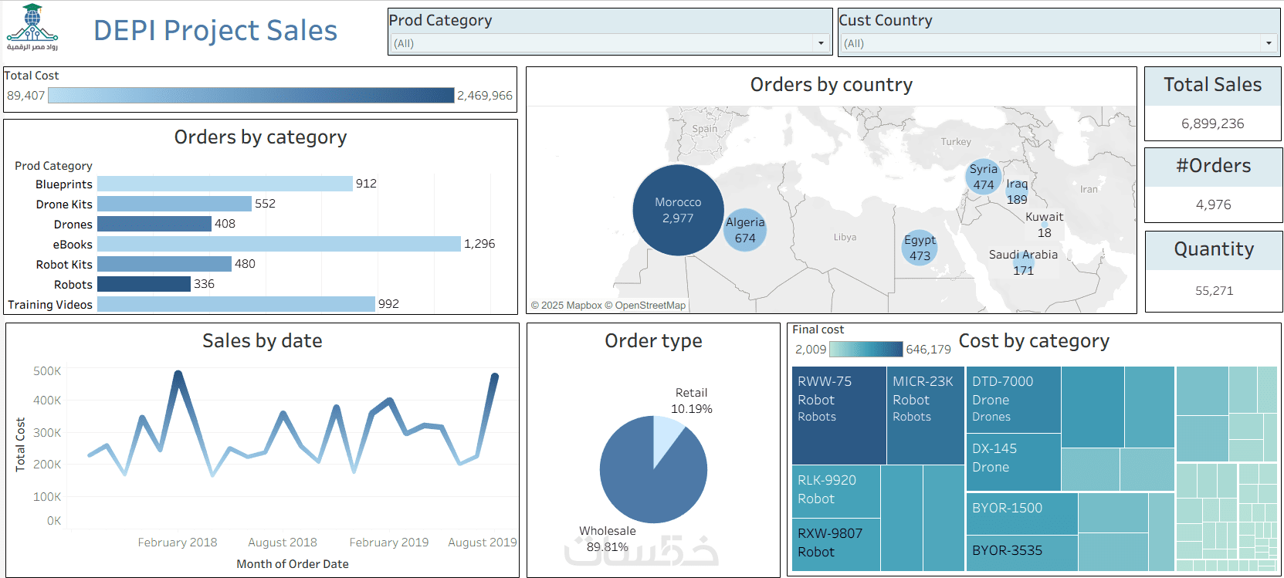The image size is (1284, 578).
Task: Click the Morocco bubble on the map
Action: point(678,210)
